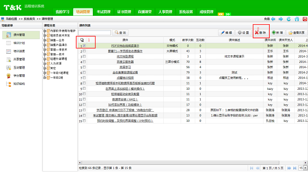Click the 设置 gear button
The width and height of the screenshot is (308, 172).
point(243,33)
